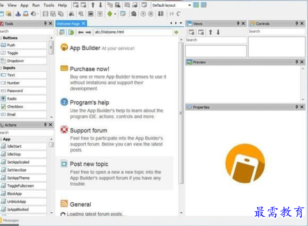Viewport: 308px width, 226px height.
Task: Open the Default layout dropdown
Action: 171,5
